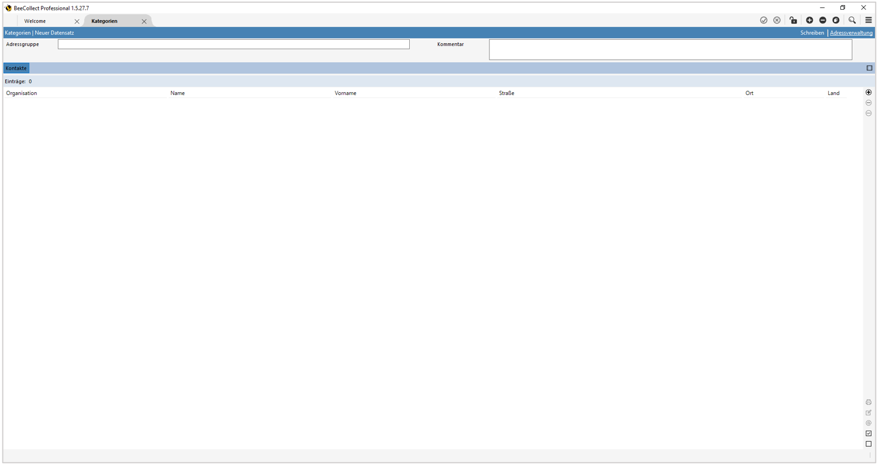
Task: Clear selection with the empty checkbox icon
Action: click(869, 444)
